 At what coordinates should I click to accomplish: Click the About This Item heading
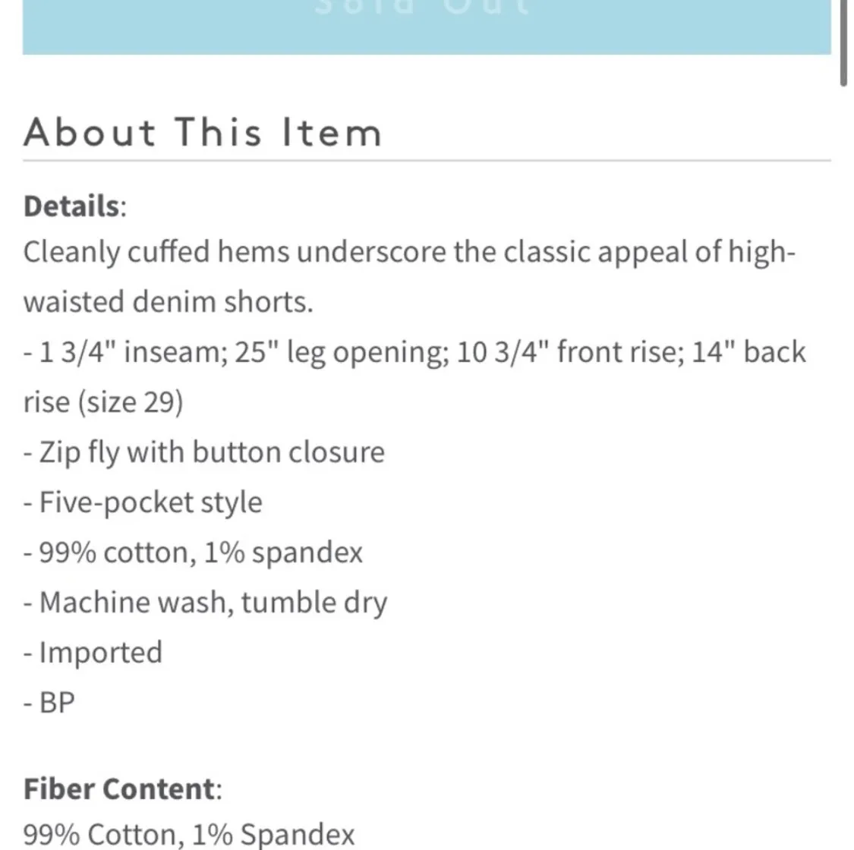coord(203,132)
